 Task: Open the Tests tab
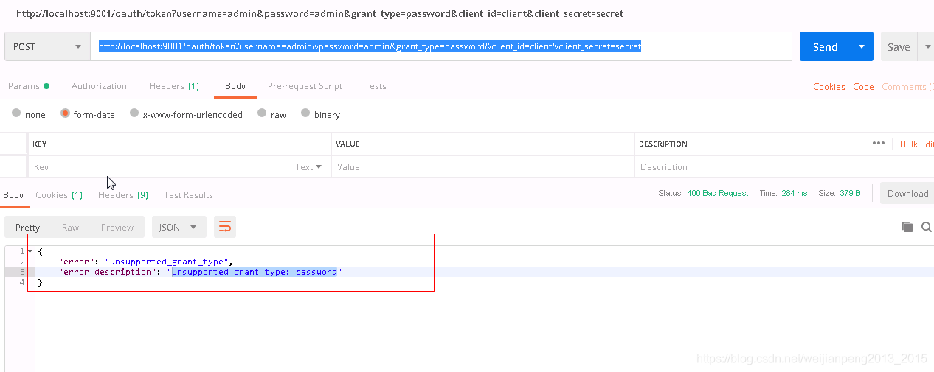coord(375,86)
